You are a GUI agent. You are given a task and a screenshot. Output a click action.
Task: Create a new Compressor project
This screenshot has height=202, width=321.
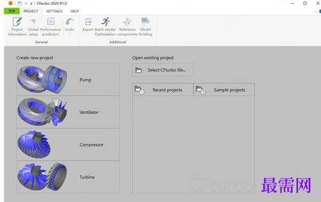[x=68, y=144]
